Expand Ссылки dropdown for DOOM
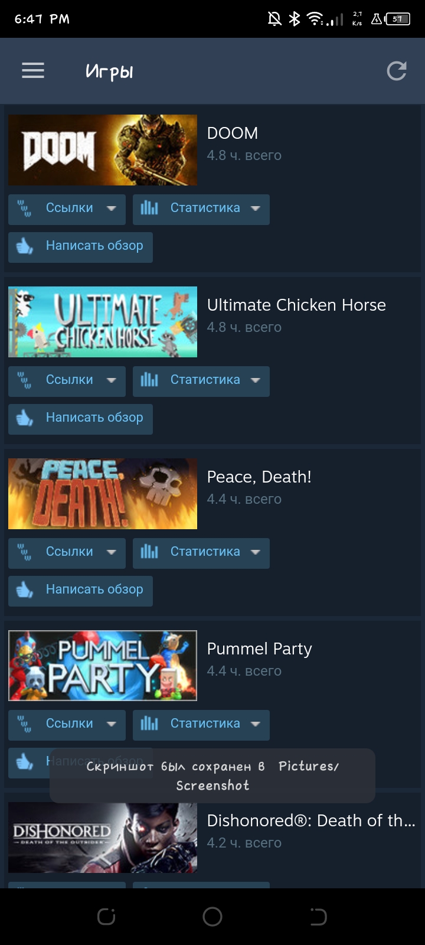The height and width of the screenshot is (945, 425). [x=67, y=209]
